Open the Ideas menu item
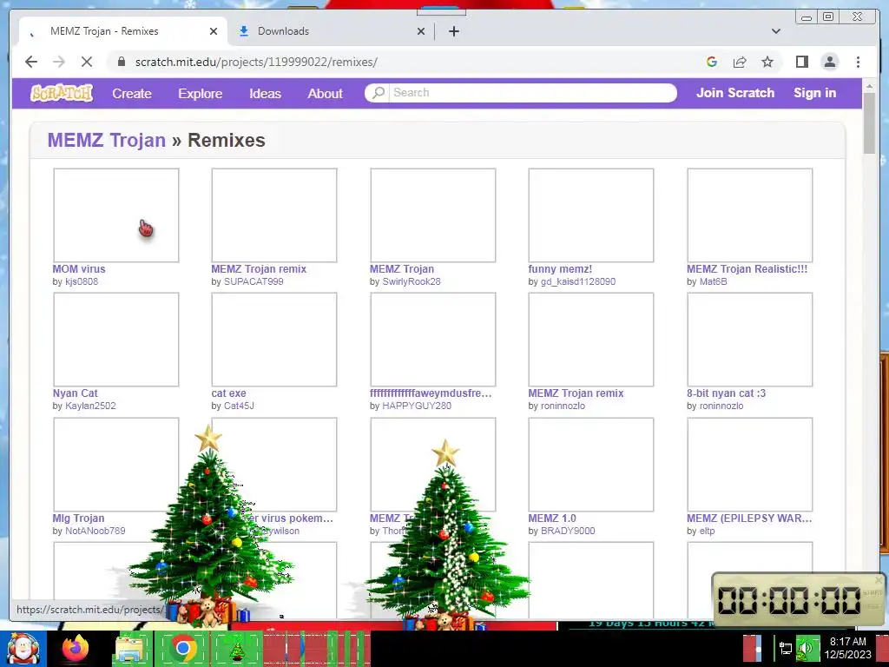Image resolution: width=889 pixels, height=667 pixels. tap(265, 94)
